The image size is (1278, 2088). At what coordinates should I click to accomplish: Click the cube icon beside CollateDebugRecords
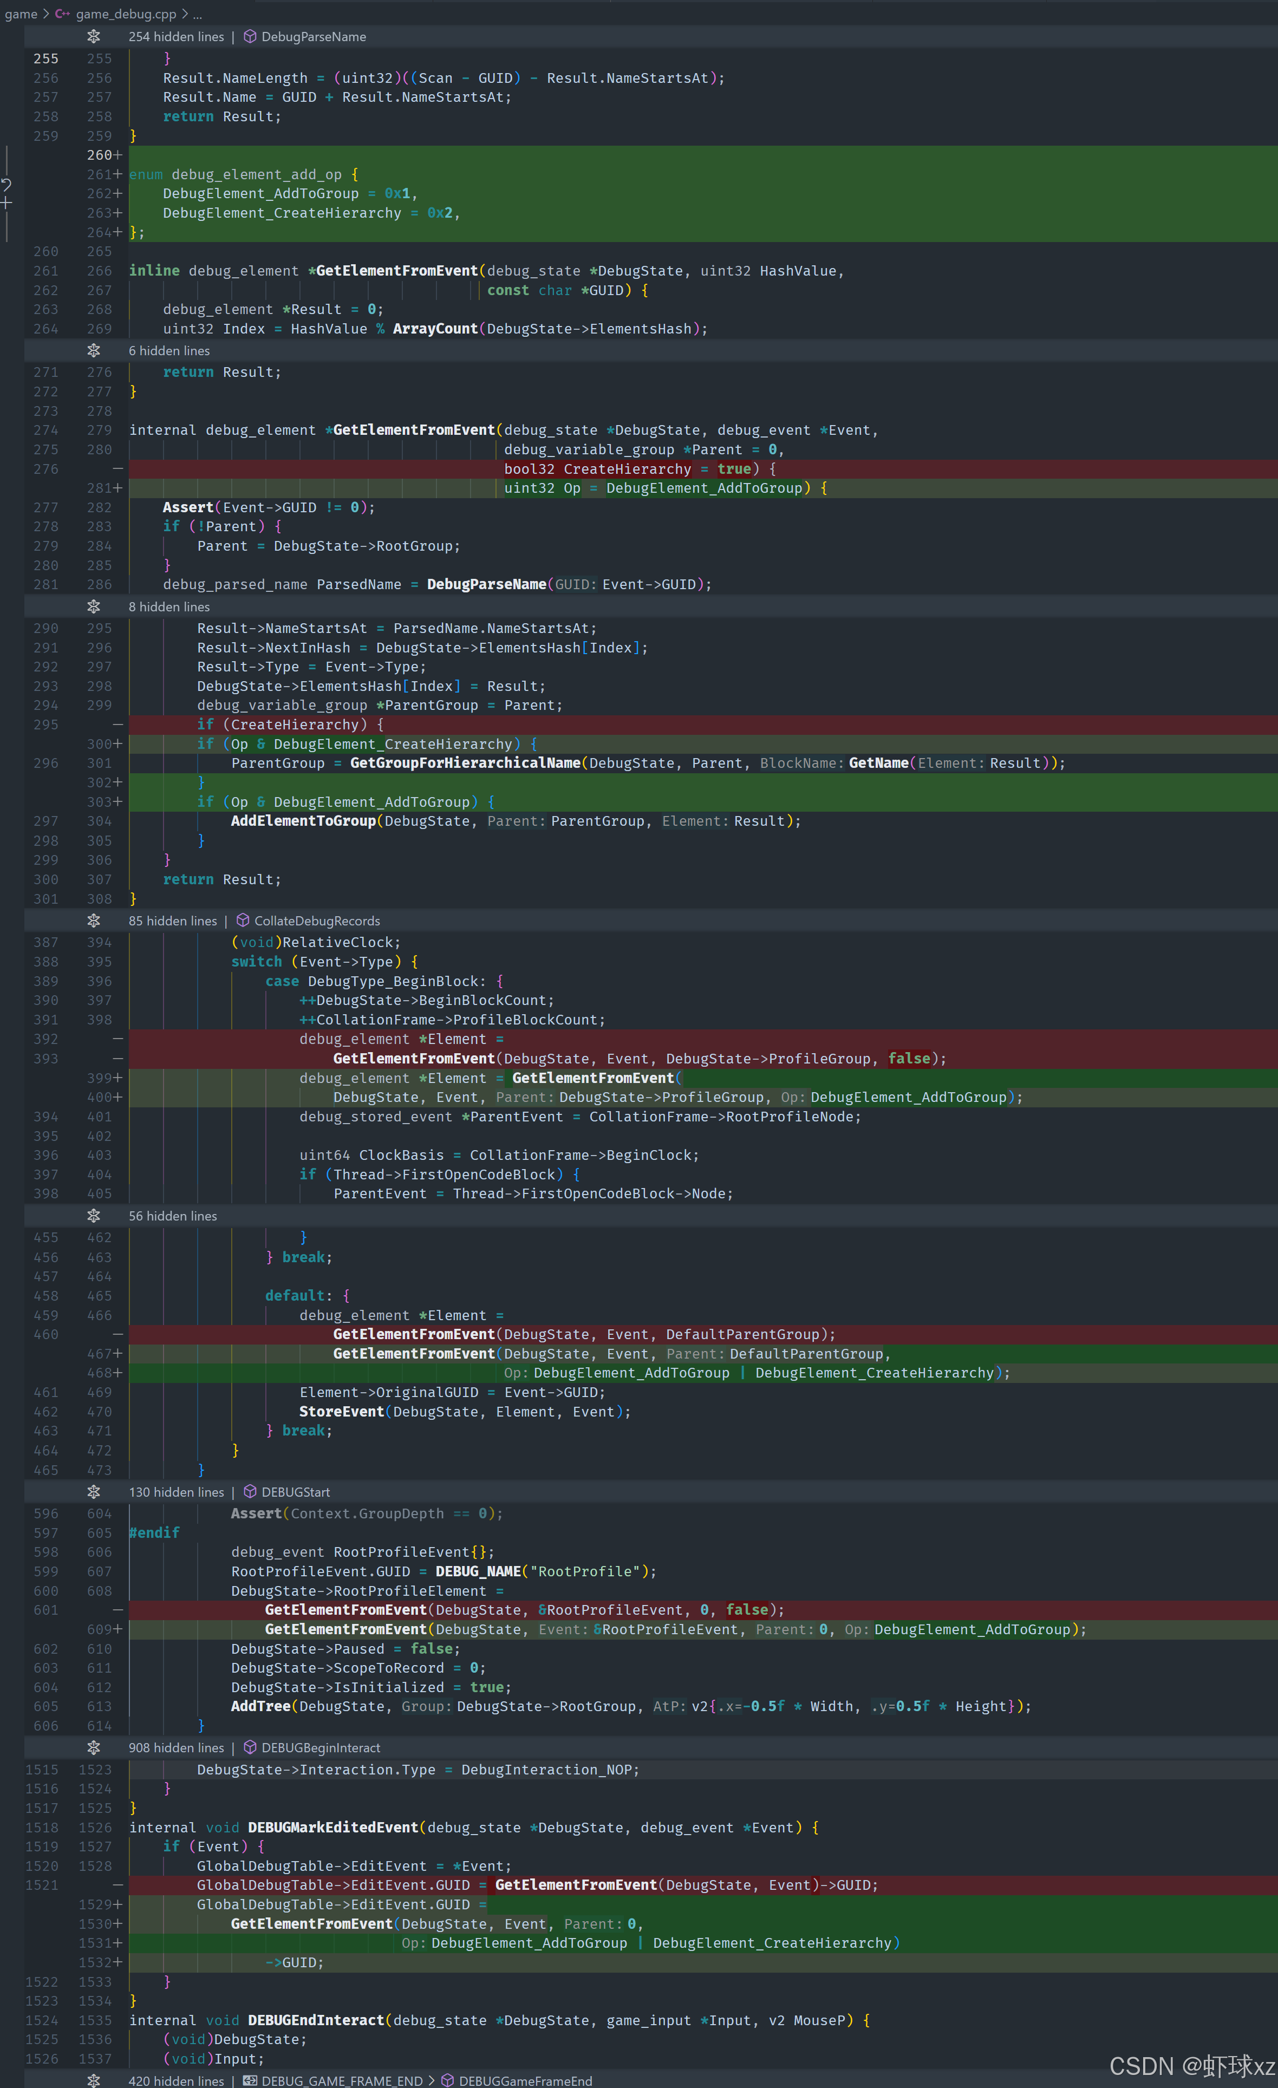click(x=243, y=921)
